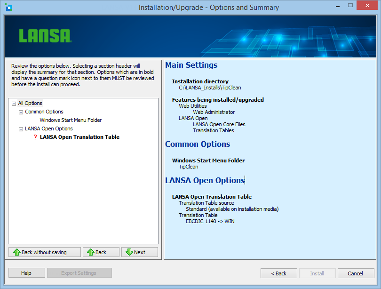The width and height of the screenshot is (381, 289).
Task: Click 'LANSA Open Core Files' feature text
Action: pyautogui.click(x=219, y=124)
